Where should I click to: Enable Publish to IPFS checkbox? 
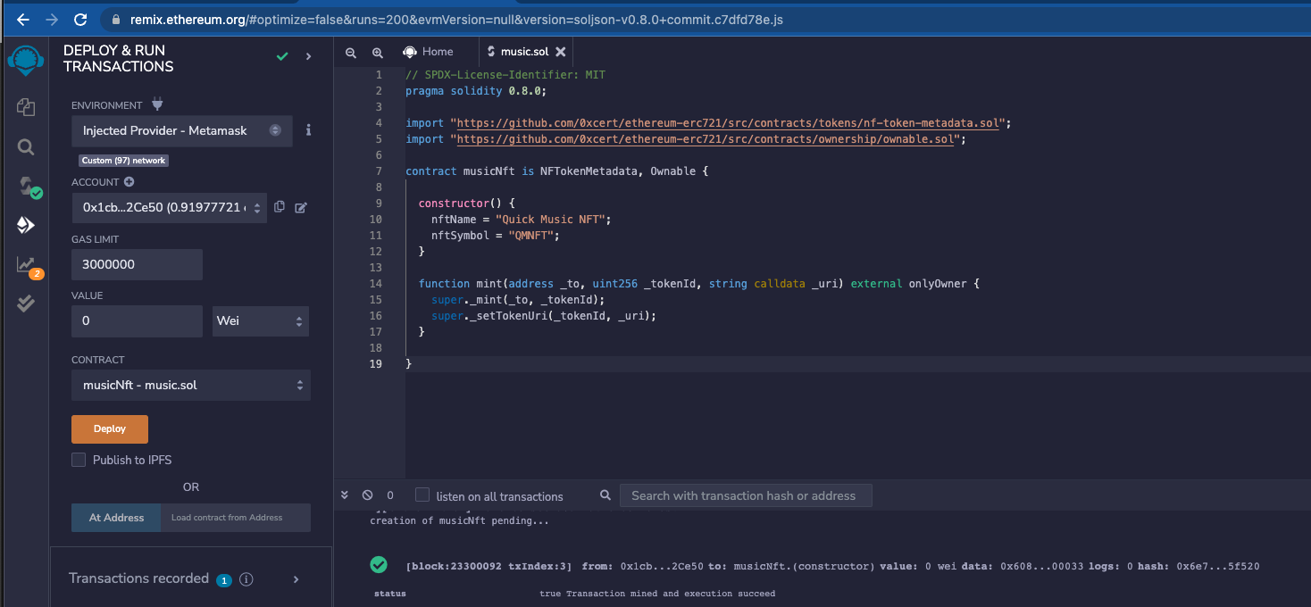tap(79, 460)
